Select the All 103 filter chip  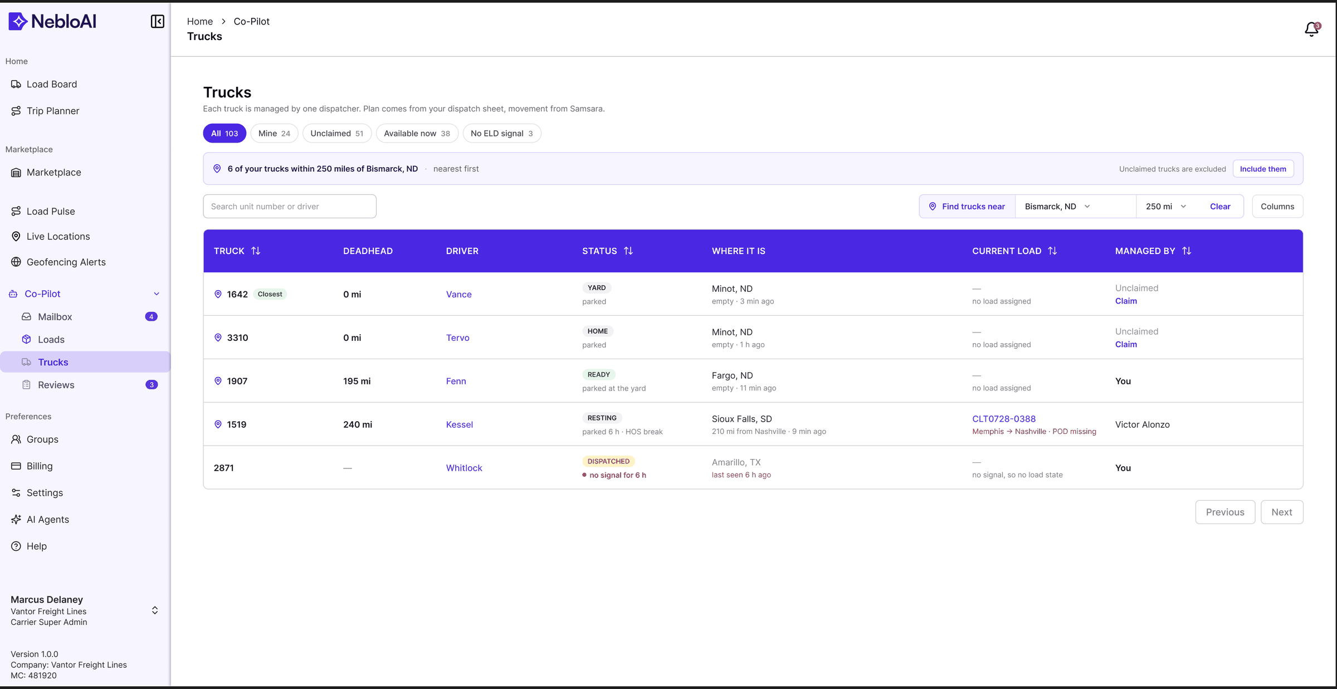coord(225,133)
